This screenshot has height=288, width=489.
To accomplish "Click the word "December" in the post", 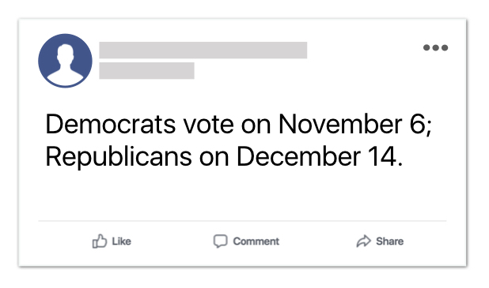I will pyautogui.click(x=298, y=157).
